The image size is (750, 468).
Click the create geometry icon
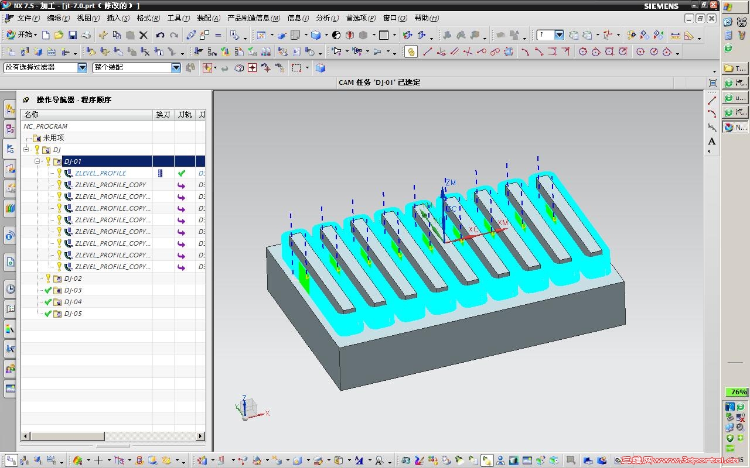39,52
